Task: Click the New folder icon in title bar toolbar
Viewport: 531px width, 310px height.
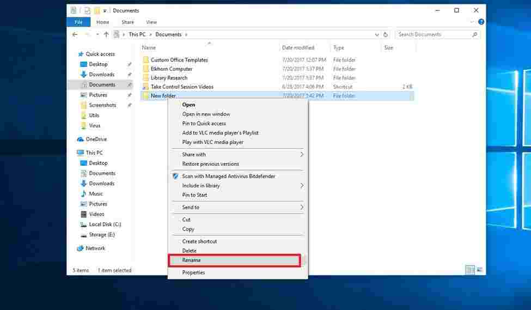Action: (x=97, y=11)
